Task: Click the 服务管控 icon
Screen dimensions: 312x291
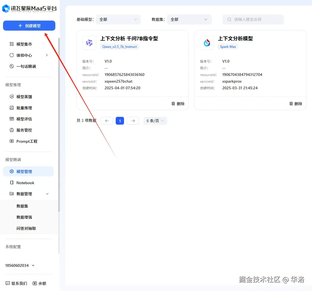Action: tap(12, 130)
